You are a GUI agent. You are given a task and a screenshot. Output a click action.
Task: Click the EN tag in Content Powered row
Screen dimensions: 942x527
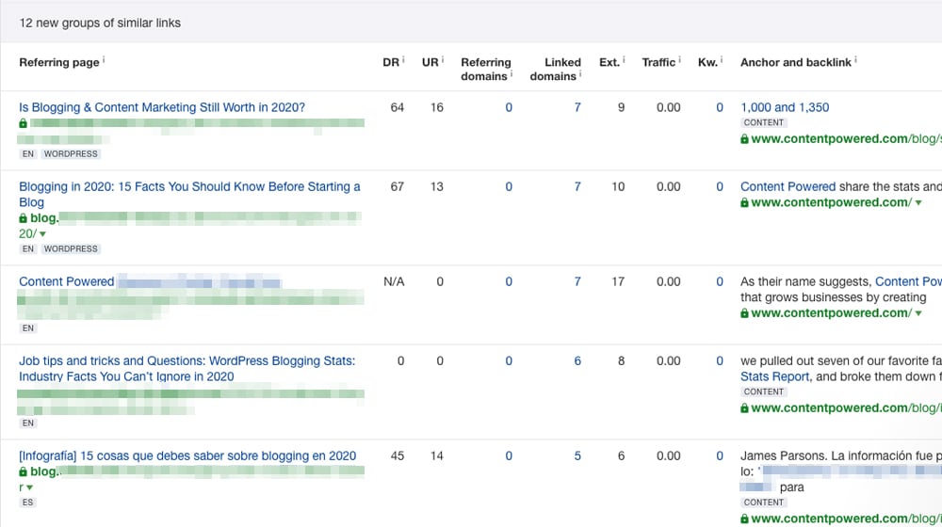[27, 328]
